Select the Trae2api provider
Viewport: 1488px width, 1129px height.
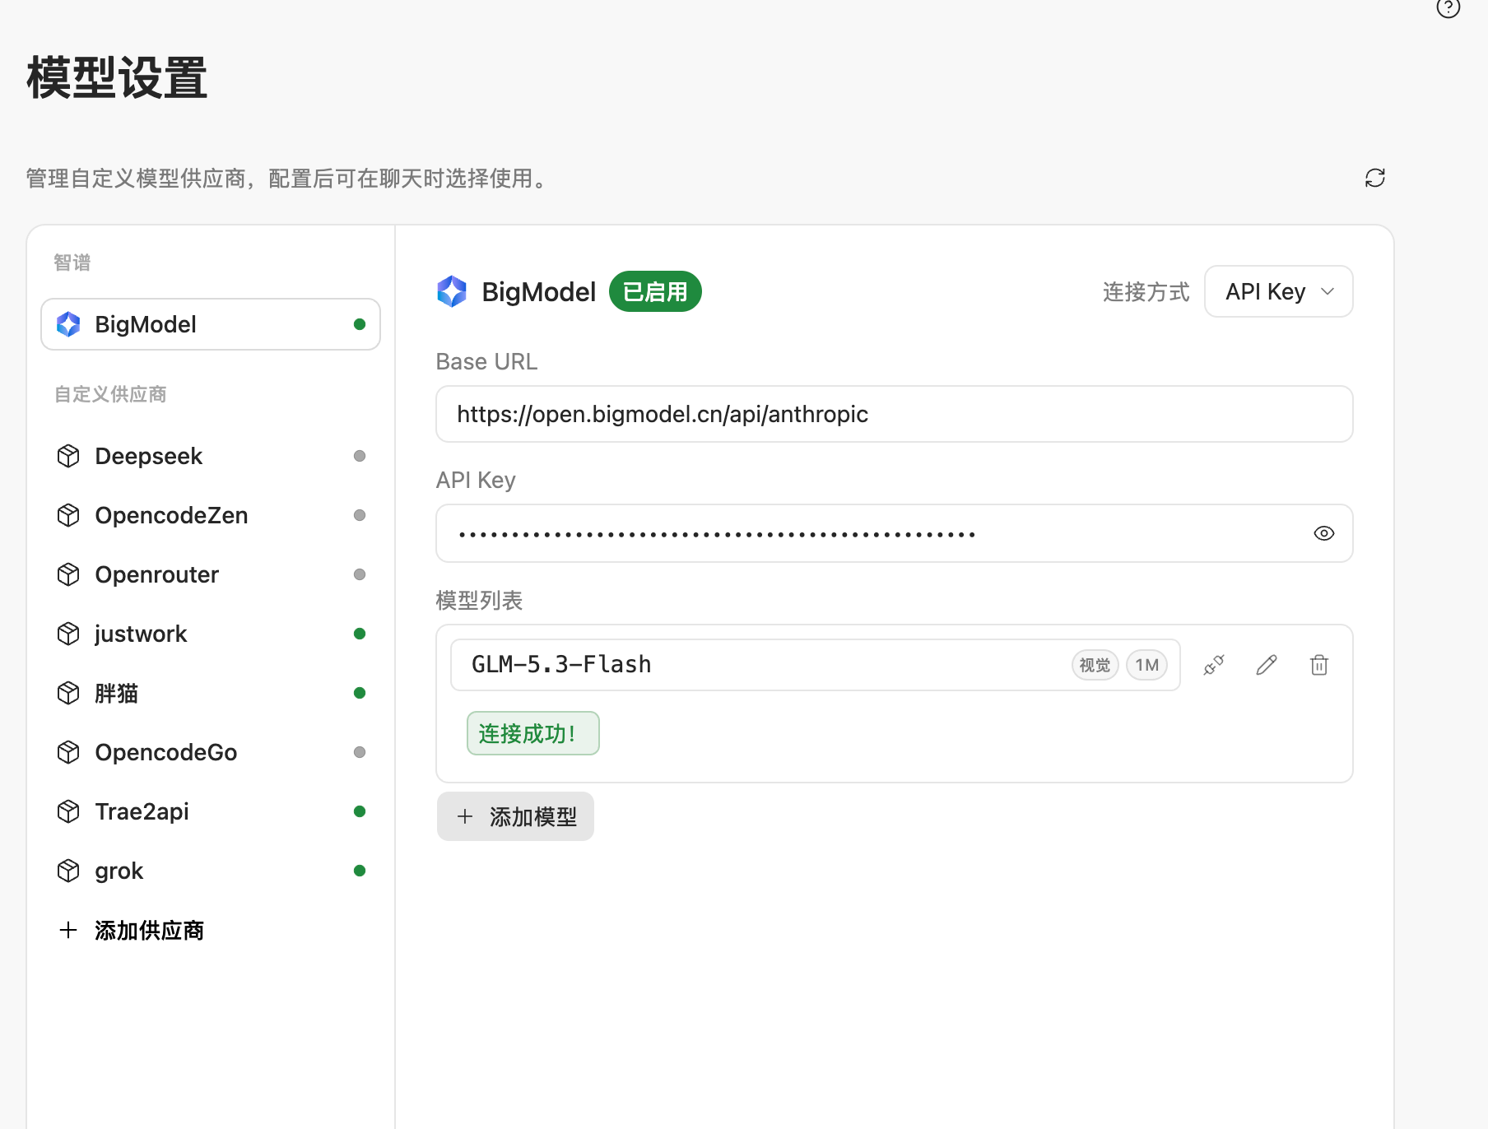pos(211,811)
